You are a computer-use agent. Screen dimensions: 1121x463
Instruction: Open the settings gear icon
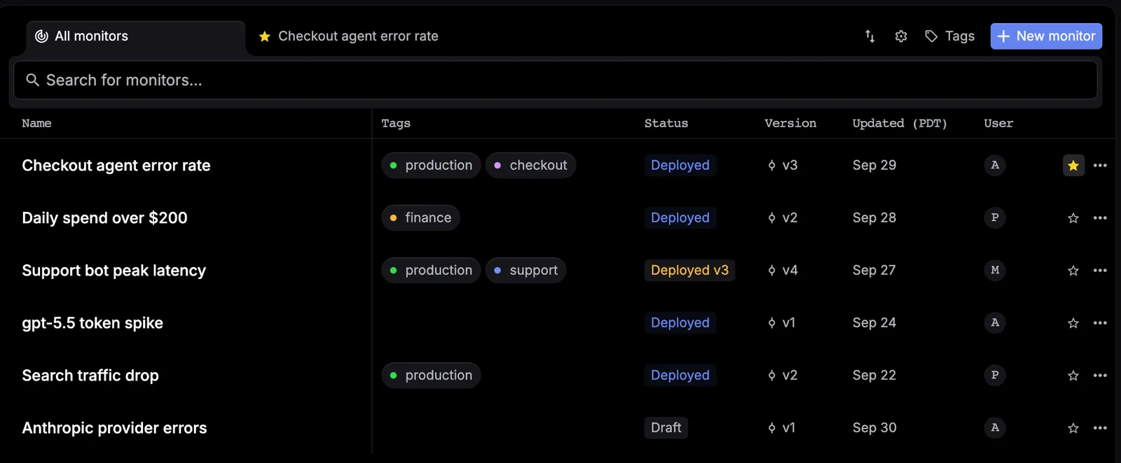point(901,36)
